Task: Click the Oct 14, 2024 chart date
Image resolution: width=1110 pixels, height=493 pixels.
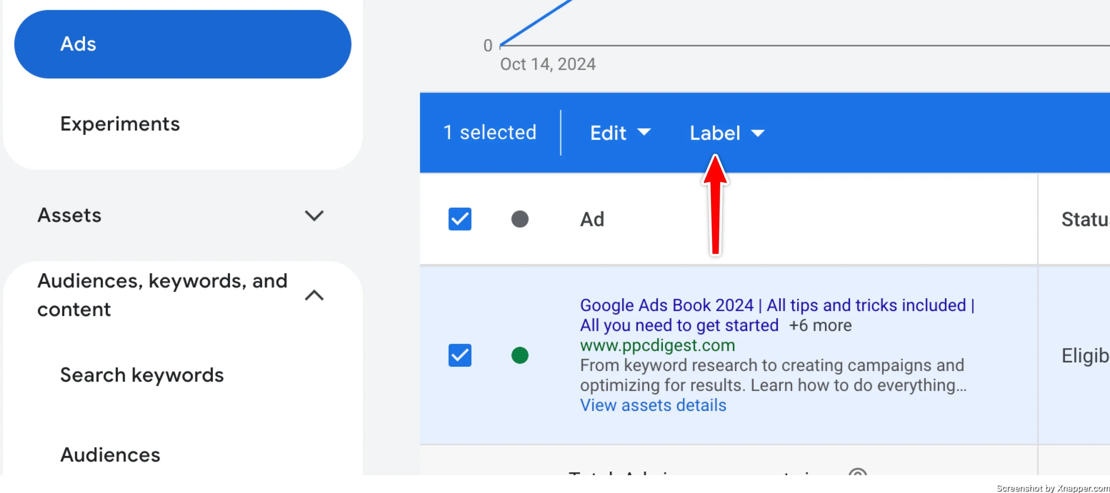Action: pos(547,64)
